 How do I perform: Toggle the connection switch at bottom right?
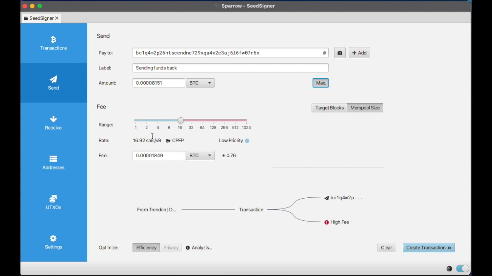click(x=463, y=269)
